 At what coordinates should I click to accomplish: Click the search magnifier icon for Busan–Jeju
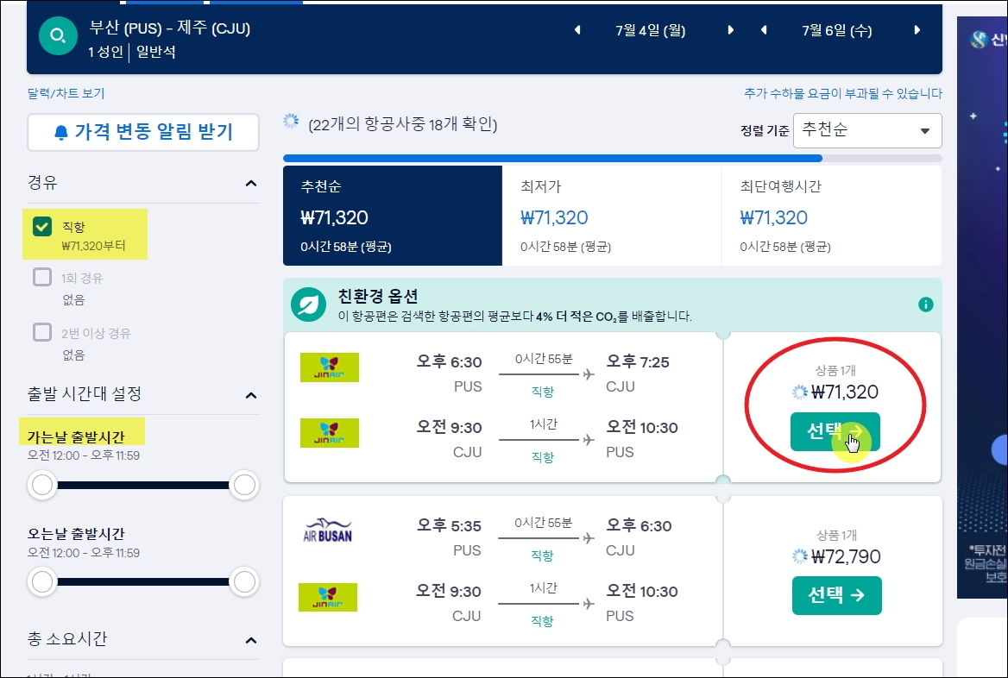58,36
